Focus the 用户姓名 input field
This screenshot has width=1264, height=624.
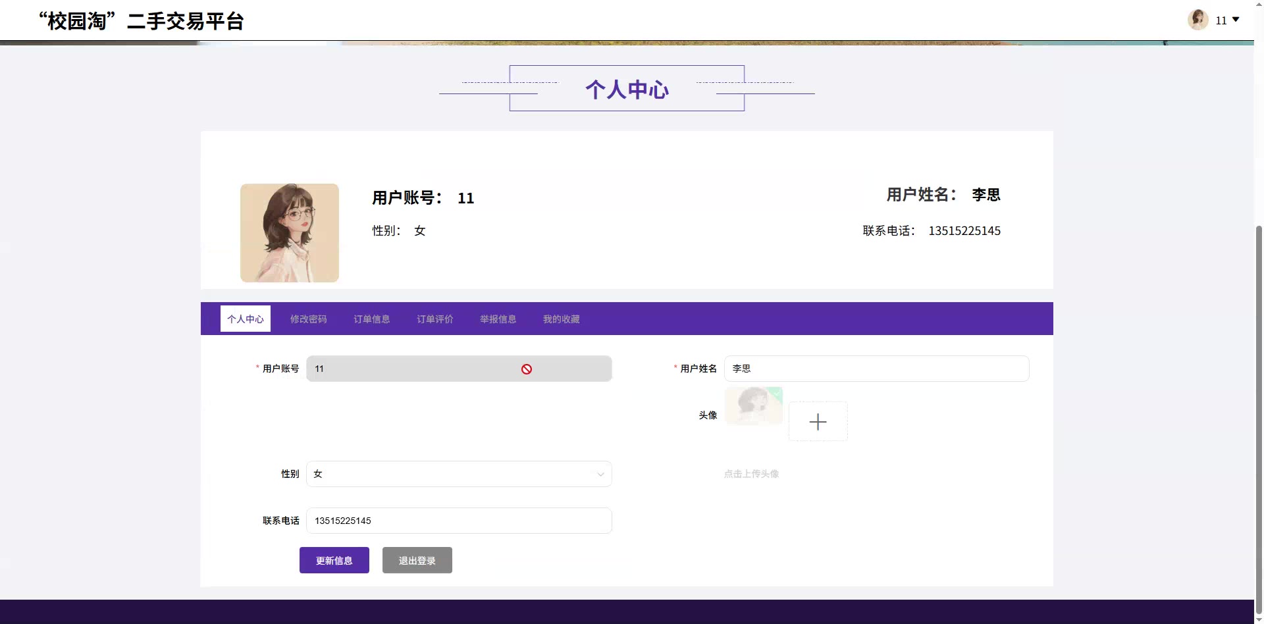click(876, 369)
